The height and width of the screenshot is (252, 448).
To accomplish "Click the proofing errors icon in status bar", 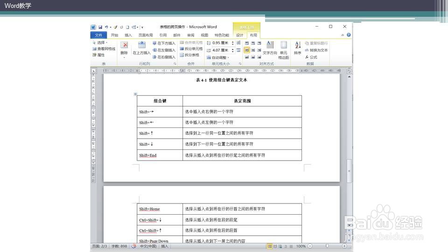I will tap(133, 246).
